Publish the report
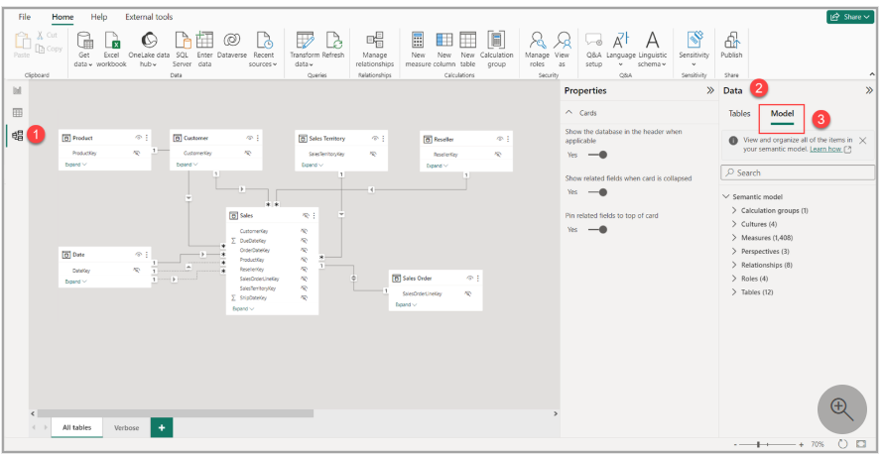883x456 pixels. pos(731,45)
